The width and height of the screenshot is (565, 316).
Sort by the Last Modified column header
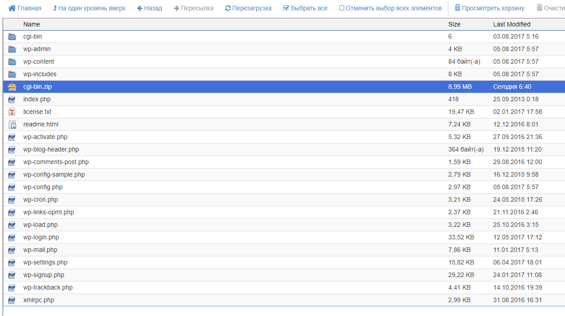(512, 24)
